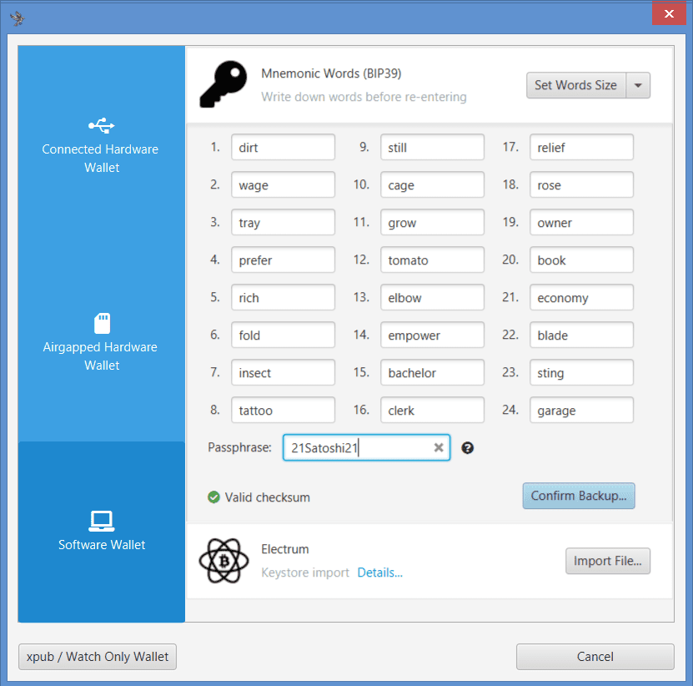This screenshot has width=693, height=686.
Task: Click the Passphrase: label
Action: (239, 447)
